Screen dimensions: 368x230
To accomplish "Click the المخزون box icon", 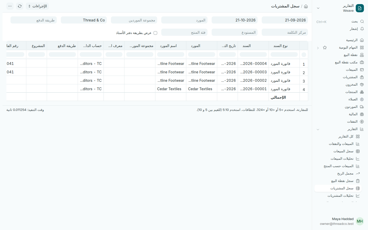I will tap(362, 85).
